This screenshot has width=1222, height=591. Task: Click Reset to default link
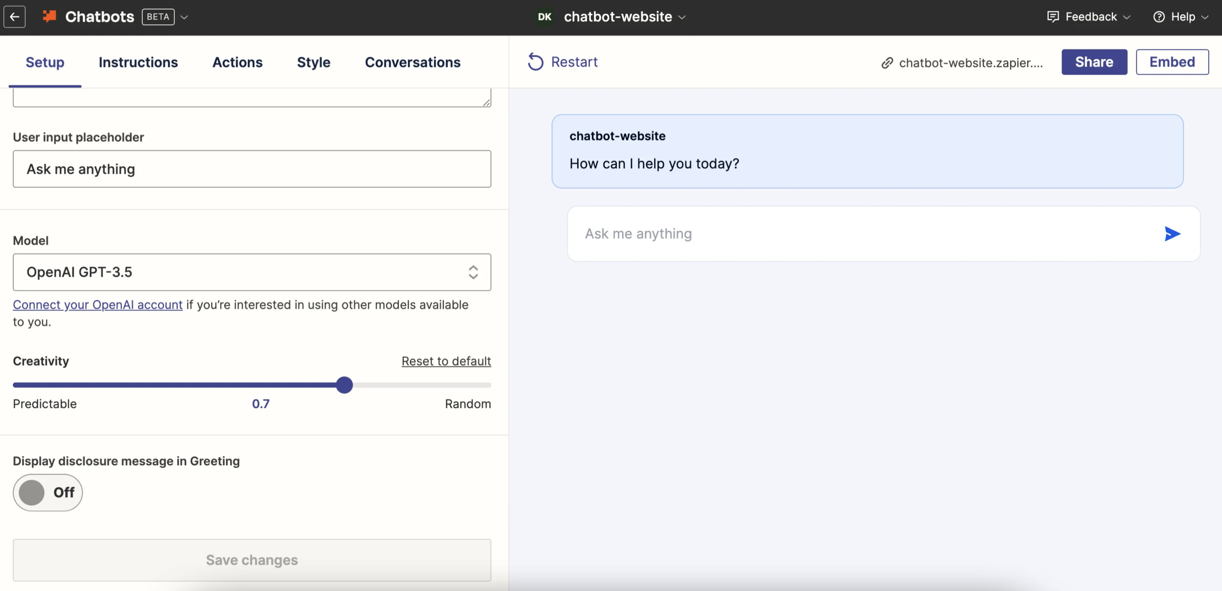coord(446,361)
